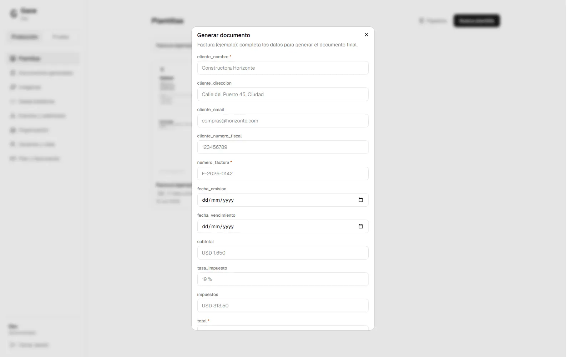
Task: Click the "tasa_impuesto" label text
Action: 212,268
